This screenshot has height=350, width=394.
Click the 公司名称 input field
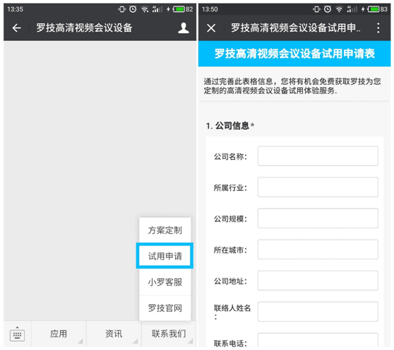click(x=318, y=156)
